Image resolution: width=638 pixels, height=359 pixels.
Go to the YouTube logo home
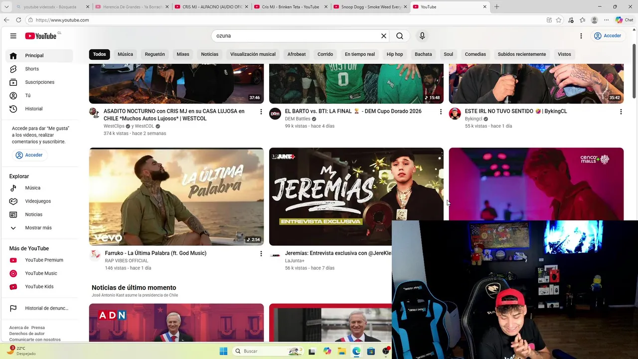(41, 36)
